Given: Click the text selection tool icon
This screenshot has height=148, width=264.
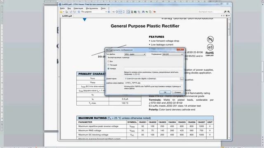Looking at the screenshot, I should coord(132,12).
